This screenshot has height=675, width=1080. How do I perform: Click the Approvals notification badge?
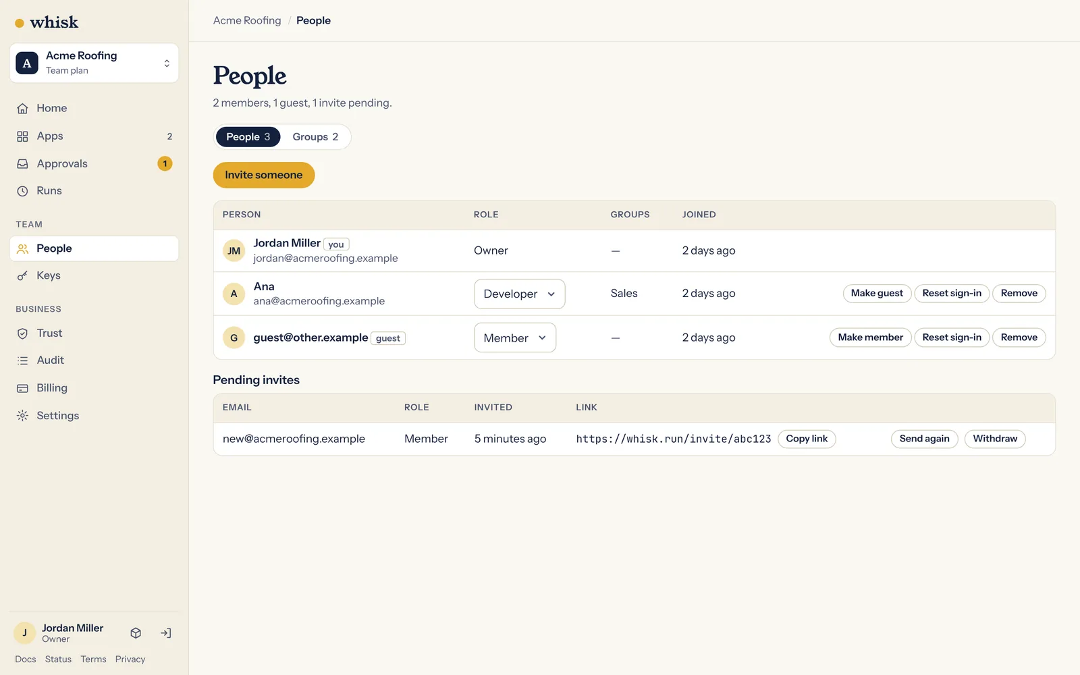click(x=165, y=164)
